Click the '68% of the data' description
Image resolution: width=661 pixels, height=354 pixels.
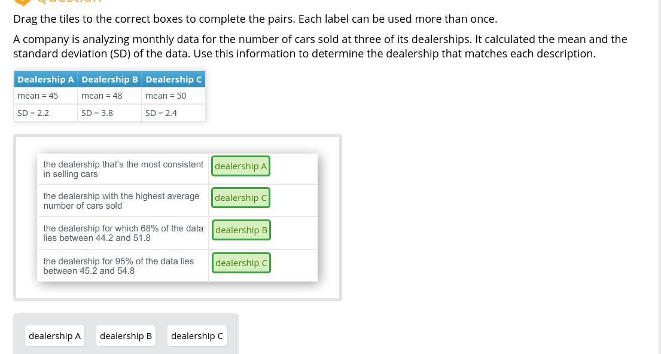tap(123, 233)
